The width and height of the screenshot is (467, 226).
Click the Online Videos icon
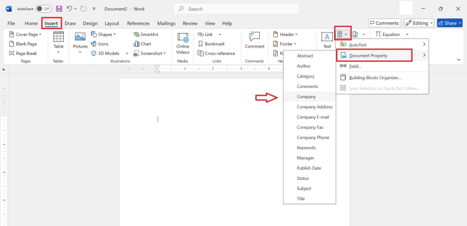183,37
